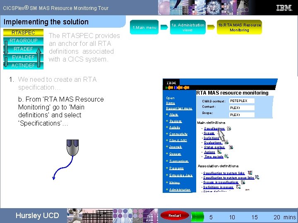Screen dimensions: 298x223
Task: Expand the Files & DB2 plus sign
Action: coord(167,140)
